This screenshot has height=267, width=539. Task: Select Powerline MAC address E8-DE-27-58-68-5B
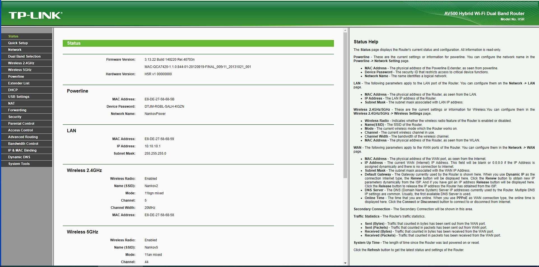pyautogui.click(x=159, y=99)
